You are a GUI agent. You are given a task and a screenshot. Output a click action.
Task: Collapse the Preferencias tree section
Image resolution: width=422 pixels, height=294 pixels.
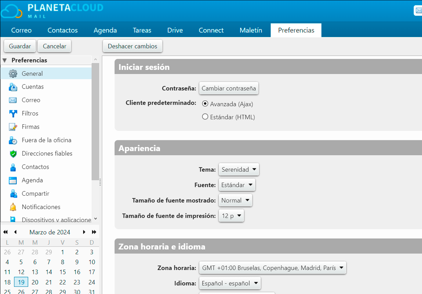point(5,60)
